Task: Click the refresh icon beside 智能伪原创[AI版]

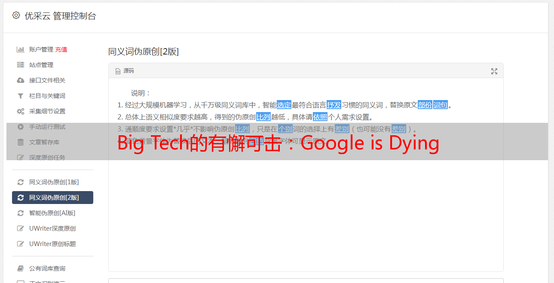Action: coord(20,213)
